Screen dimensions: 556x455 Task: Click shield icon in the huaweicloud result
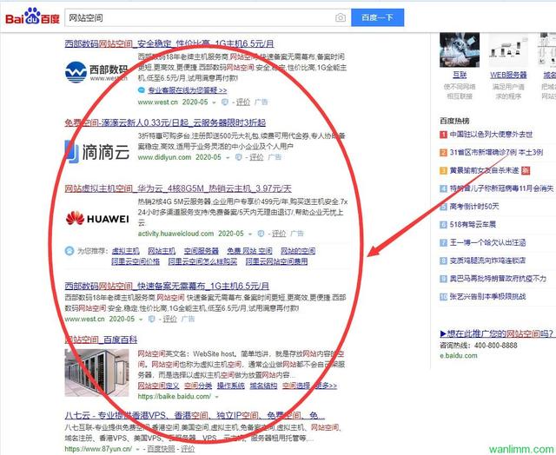(x=261, y=234)
